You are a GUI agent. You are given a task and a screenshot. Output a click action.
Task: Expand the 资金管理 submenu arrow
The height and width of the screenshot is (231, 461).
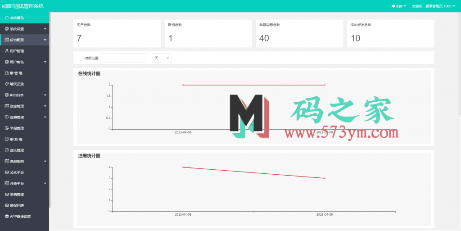tap(45, 106)
